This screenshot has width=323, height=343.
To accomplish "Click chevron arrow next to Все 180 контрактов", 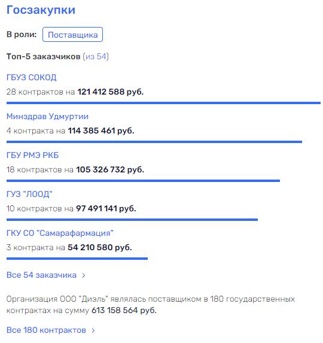I will (x=93, y=330).
